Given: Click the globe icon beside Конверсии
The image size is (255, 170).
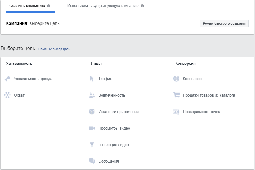Looking at the screenshot, I should (x=176, y=79).
